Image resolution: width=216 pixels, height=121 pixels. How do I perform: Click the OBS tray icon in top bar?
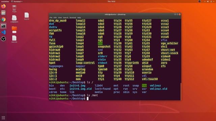tap(199, 1)
